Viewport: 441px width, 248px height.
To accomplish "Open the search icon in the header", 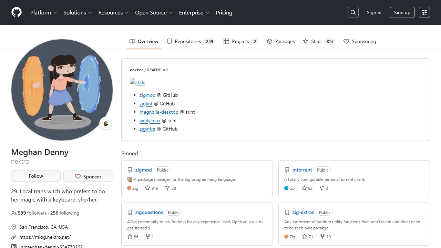I will (353, 12).
